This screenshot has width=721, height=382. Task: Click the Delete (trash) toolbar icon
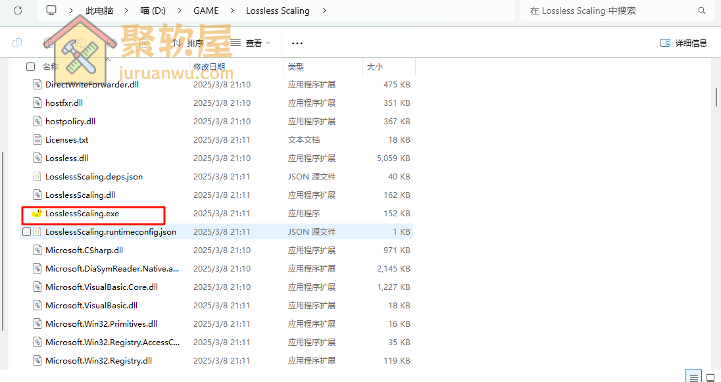[144, 43]
